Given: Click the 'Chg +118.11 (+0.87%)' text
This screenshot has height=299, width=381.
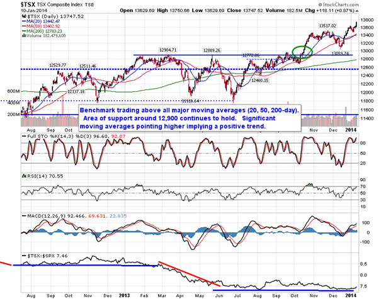Looking at the screenshot, I should 330,11.
